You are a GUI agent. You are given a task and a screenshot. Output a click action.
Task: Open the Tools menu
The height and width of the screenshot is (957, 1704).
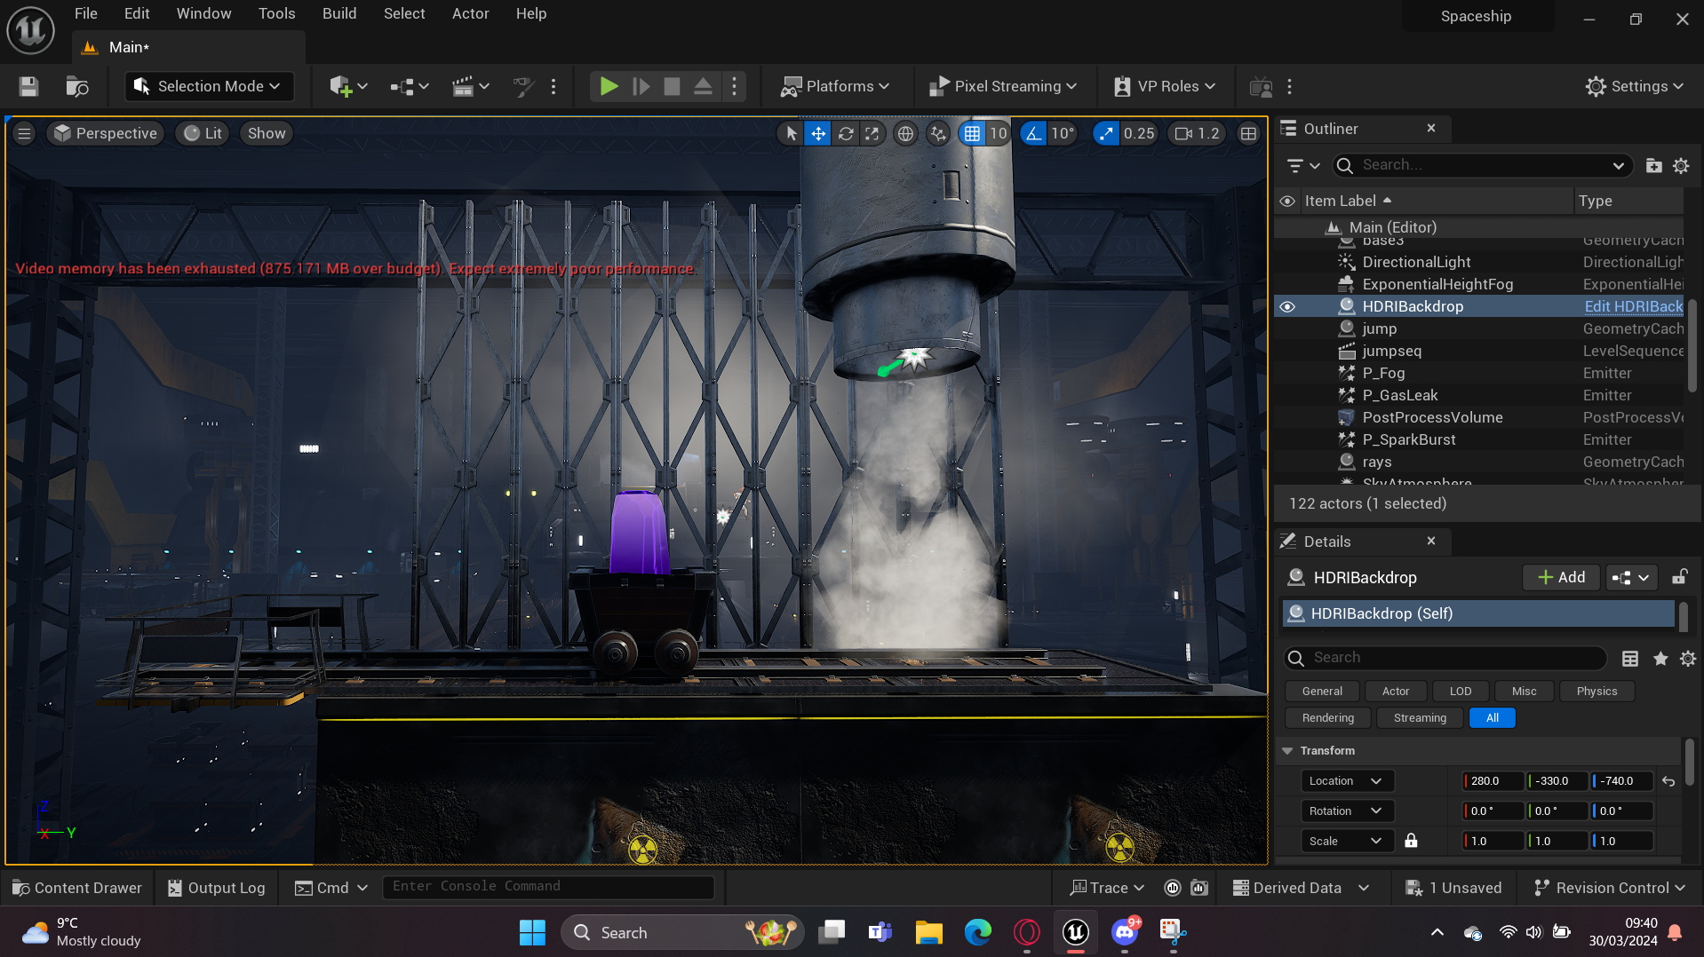point(276,13)
